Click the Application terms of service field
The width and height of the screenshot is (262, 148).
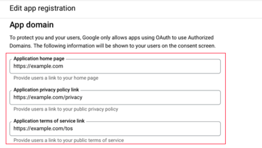116,129
